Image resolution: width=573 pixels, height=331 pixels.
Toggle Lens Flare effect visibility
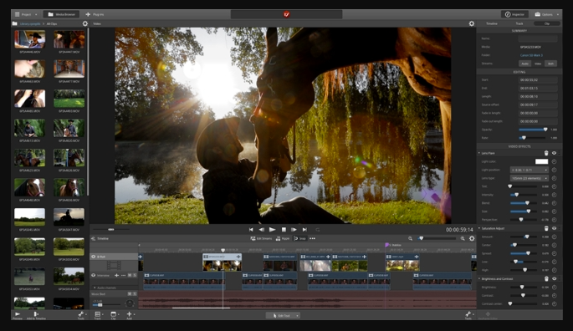(x=554, y=153)
